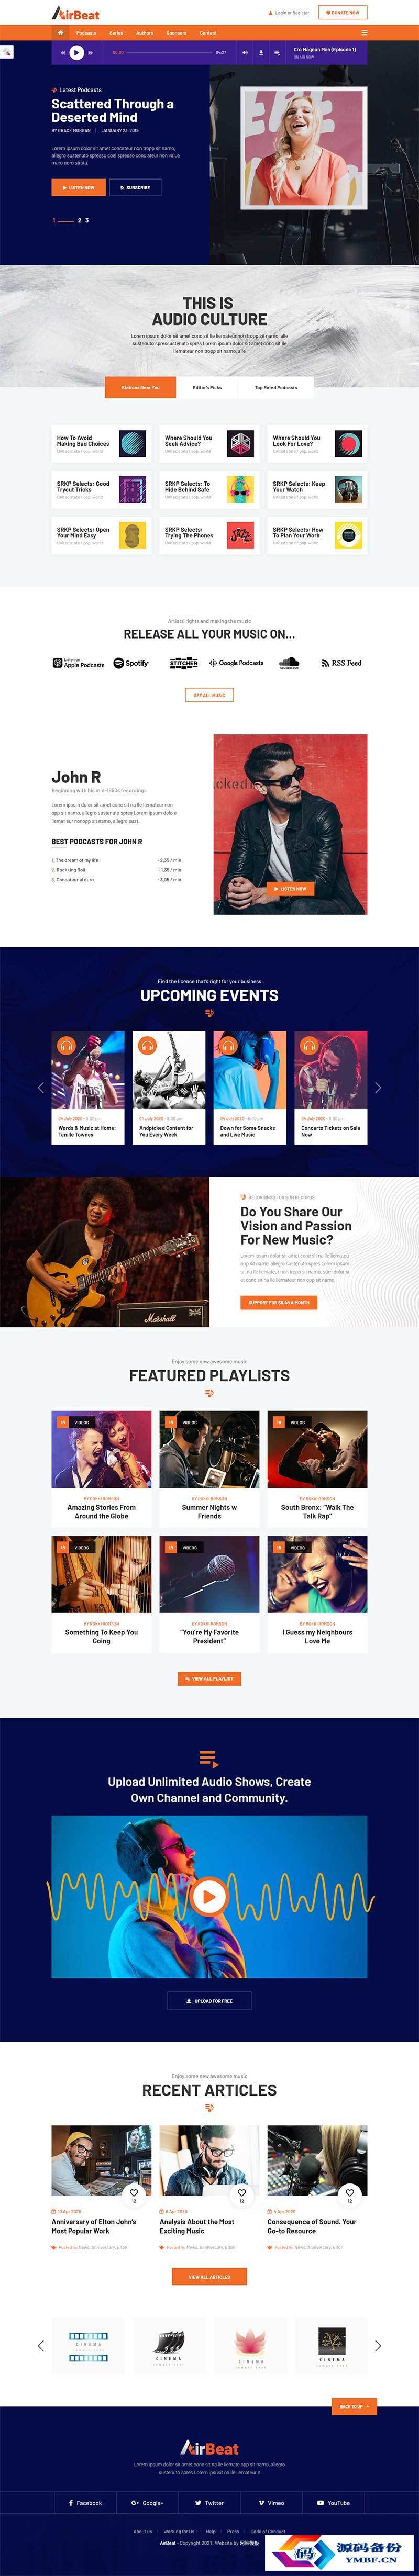
Task: Like the Elton John's anniversary article with the heart icon
Action: 133,2192
